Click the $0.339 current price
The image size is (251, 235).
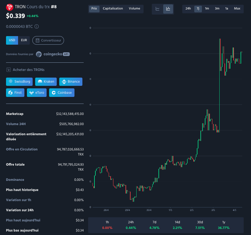(x=16, y=16)
